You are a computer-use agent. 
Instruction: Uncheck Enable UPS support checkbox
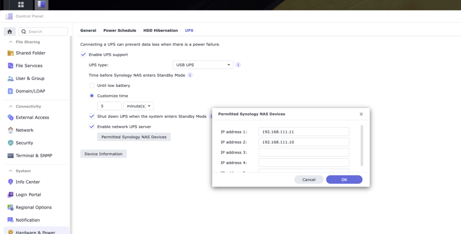coord(83,55)
